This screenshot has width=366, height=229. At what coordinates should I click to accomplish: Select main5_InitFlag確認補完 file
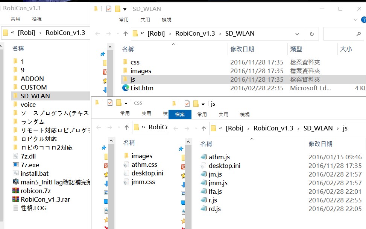click(52, 182)
